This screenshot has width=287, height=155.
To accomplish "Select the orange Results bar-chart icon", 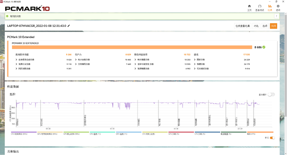I will [270, 6].
